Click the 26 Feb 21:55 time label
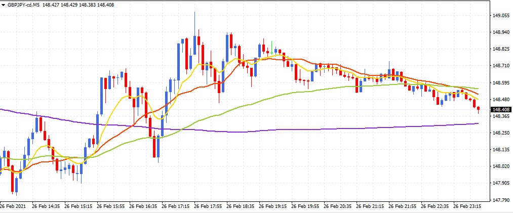 403,206
